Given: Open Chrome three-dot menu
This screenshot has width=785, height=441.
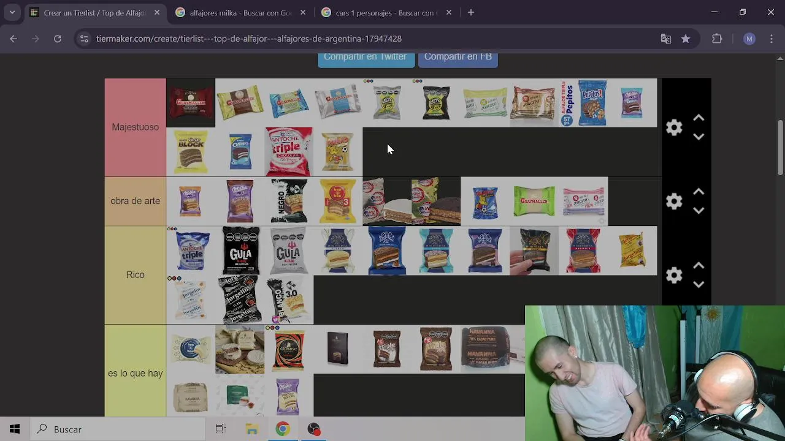Looking at the screenshot, I should tap(772, 39).
